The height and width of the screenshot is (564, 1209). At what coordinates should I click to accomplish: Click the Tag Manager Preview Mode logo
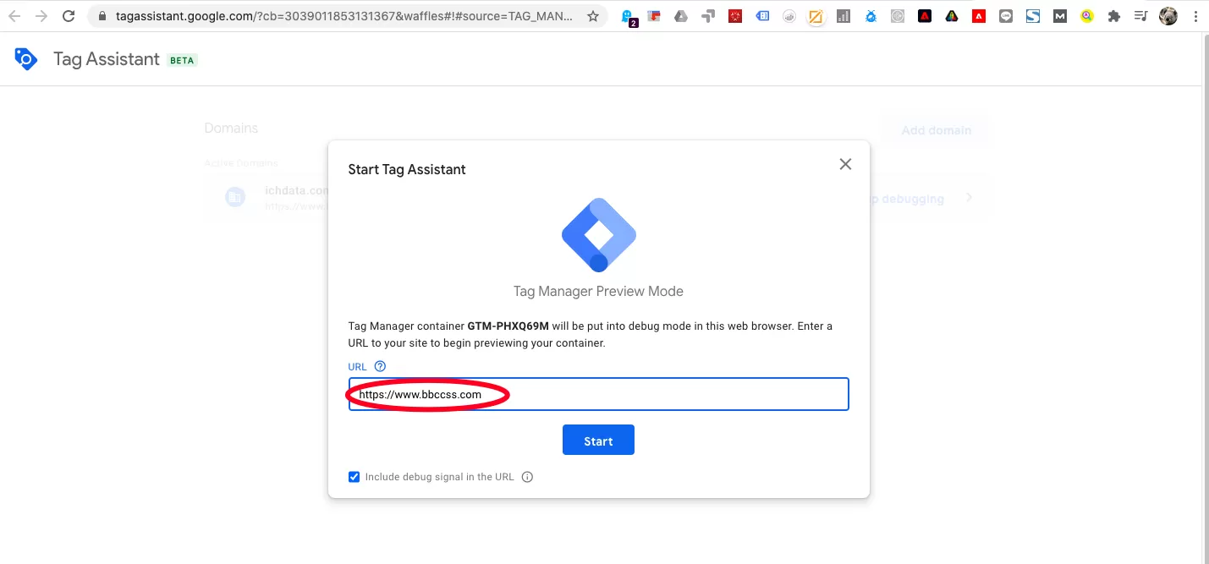[x=598, y=235]
